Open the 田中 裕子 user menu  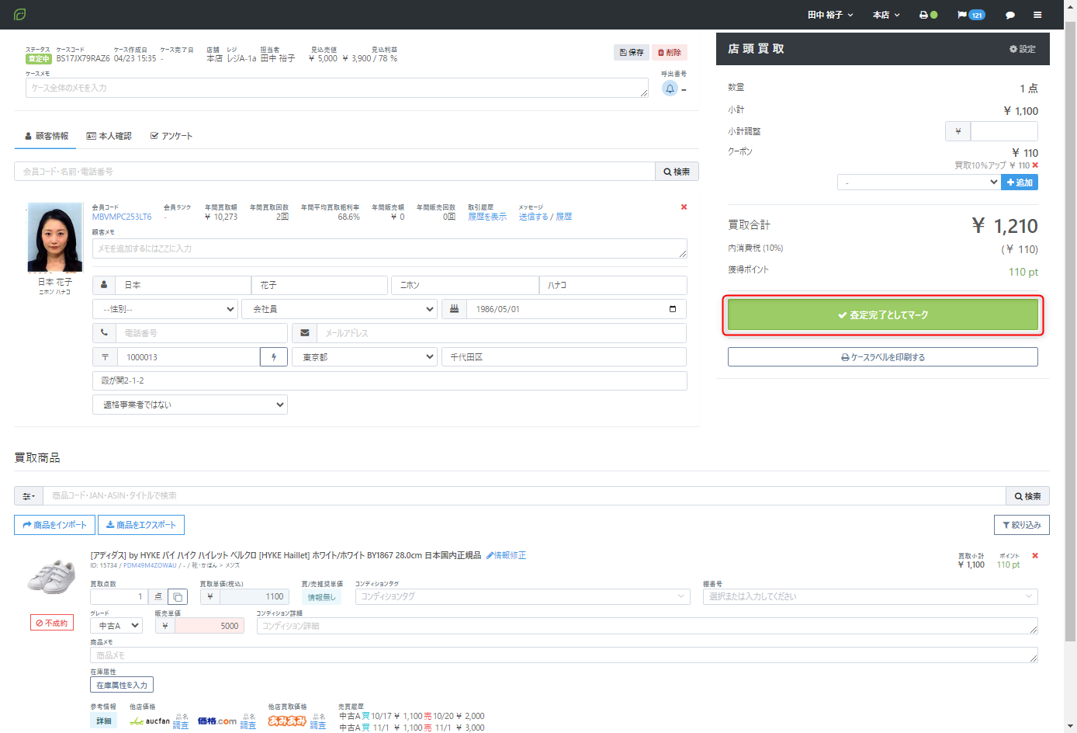pyautogui.click(x=829, y=15)
